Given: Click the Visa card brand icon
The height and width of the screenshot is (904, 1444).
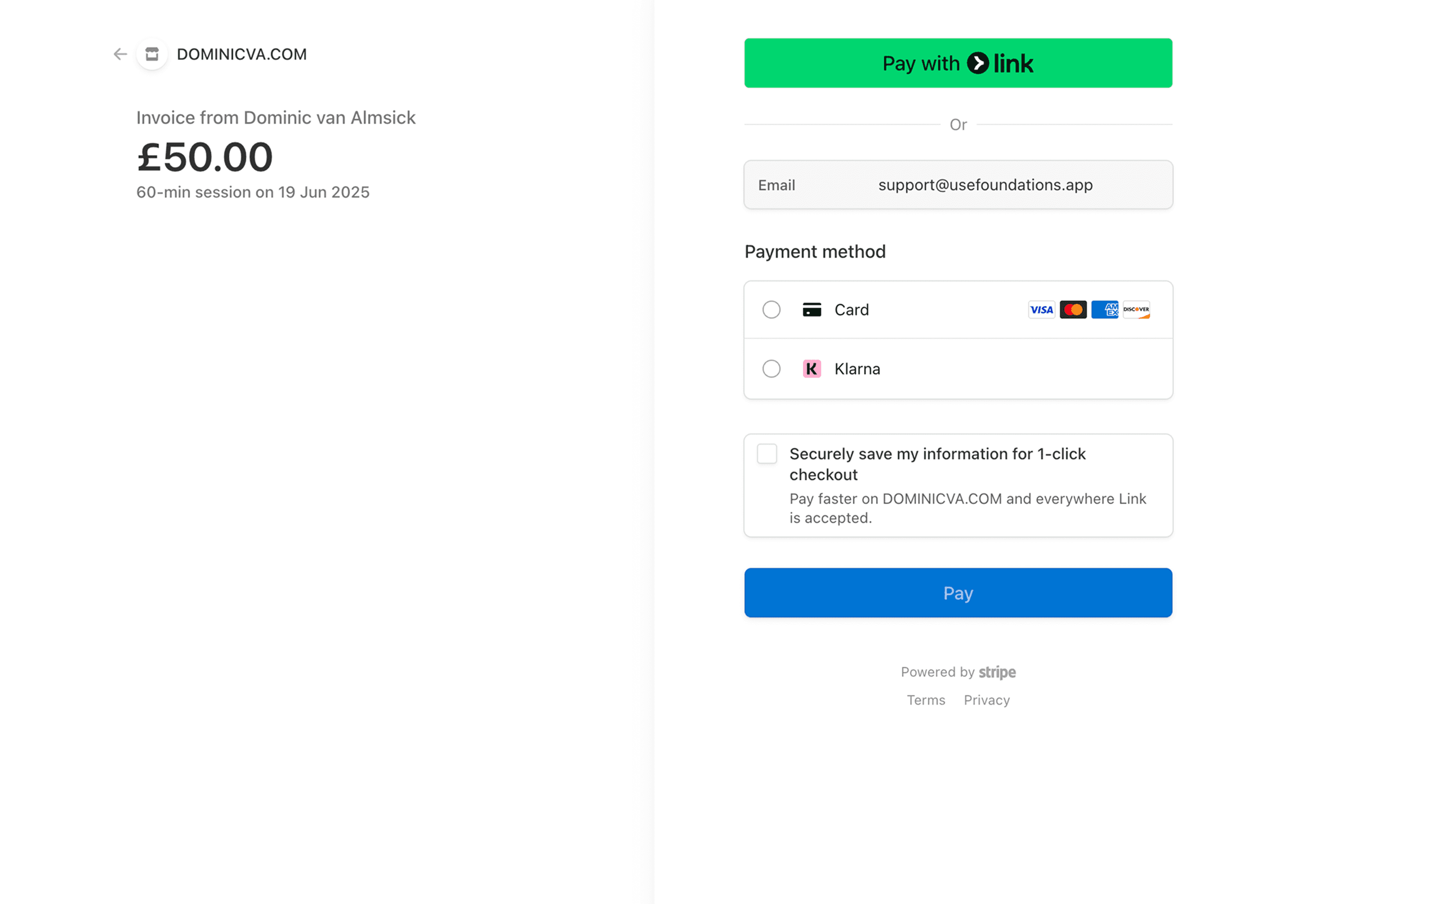Looking at the screenshot, I should coord(1041,310).
